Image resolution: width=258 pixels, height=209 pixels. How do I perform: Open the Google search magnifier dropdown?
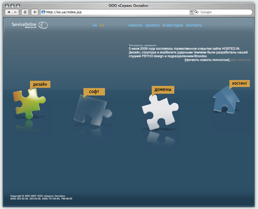pos(197,12)
